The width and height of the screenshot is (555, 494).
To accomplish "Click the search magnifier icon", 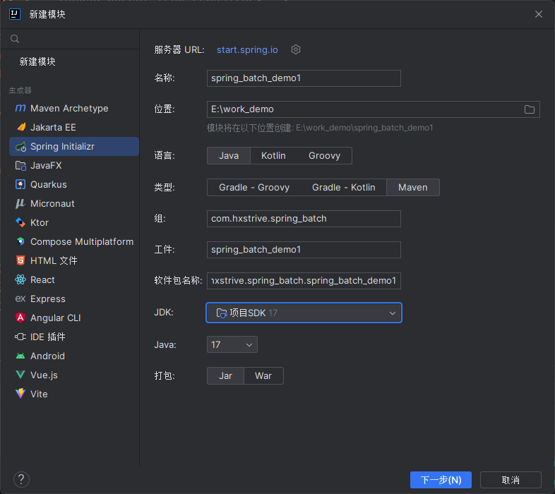I will click(x=15, y=39).
